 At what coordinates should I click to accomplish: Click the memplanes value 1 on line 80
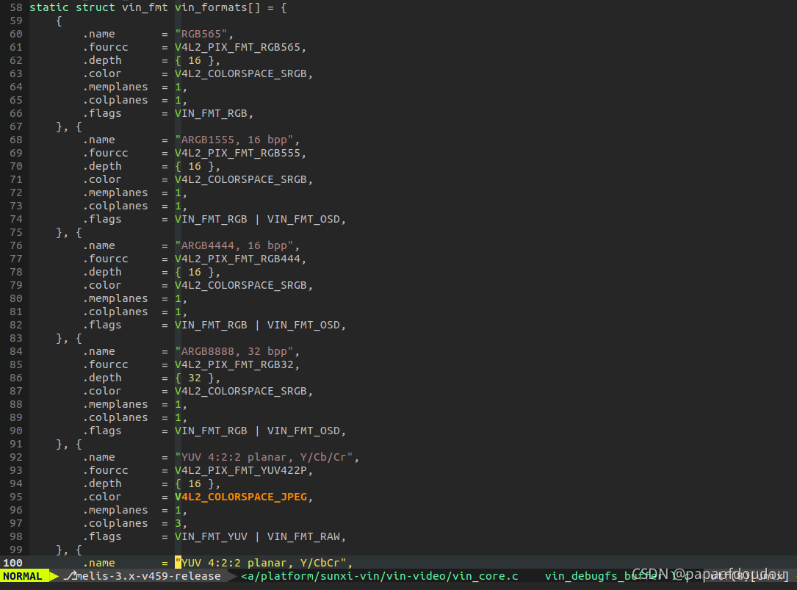pyautogui.click(x=178, y=298)
